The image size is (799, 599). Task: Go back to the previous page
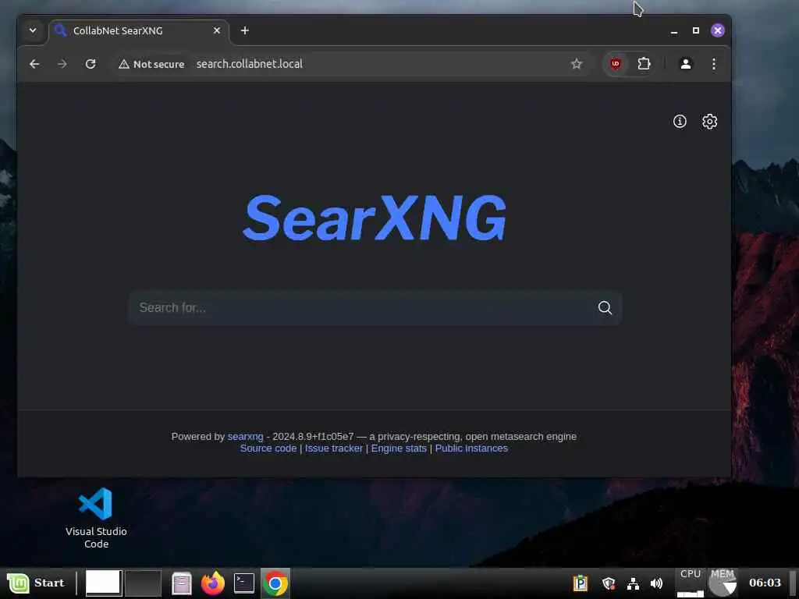click(34, 64)
